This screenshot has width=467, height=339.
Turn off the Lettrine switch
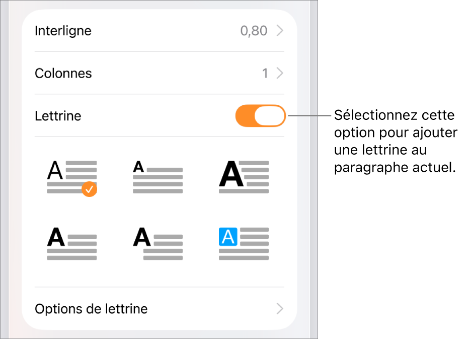[260, 116]
